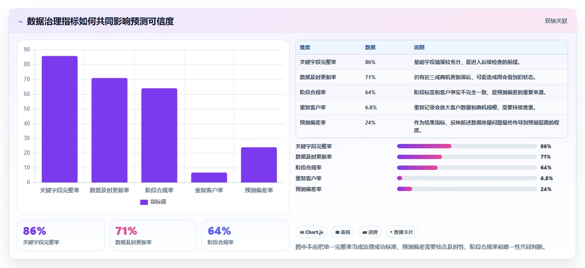Click the 关键字段完整率 progress bar
The height and width of the screenshot is (268, 585).
tap(467, 146)
